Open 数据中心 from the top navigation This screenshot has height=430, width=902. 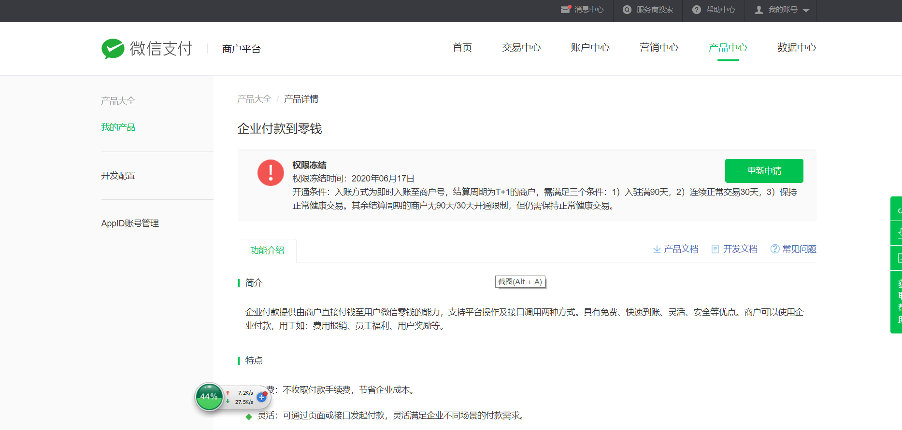click(x=797, y=48)
